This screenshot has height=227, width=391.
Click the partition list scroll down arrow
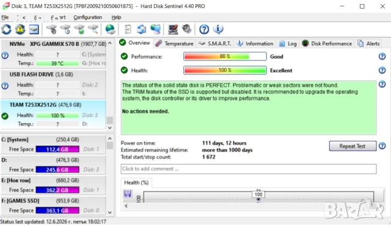[110, 212]
